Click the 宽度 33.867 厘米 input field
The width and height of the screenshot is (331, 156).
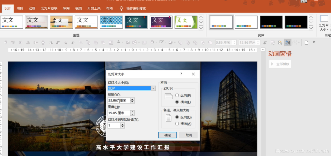pos(119,100)
